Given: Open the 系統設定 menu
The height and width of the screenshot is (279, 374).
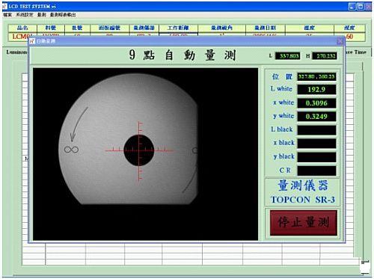Looking at the screenshot, I should tap(25, 15).
